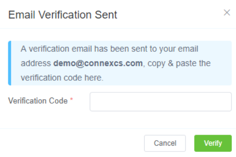This screenshot has width=236, height=157.
Task: Click the "verification code here." text line
Action: tap(62, 78)
